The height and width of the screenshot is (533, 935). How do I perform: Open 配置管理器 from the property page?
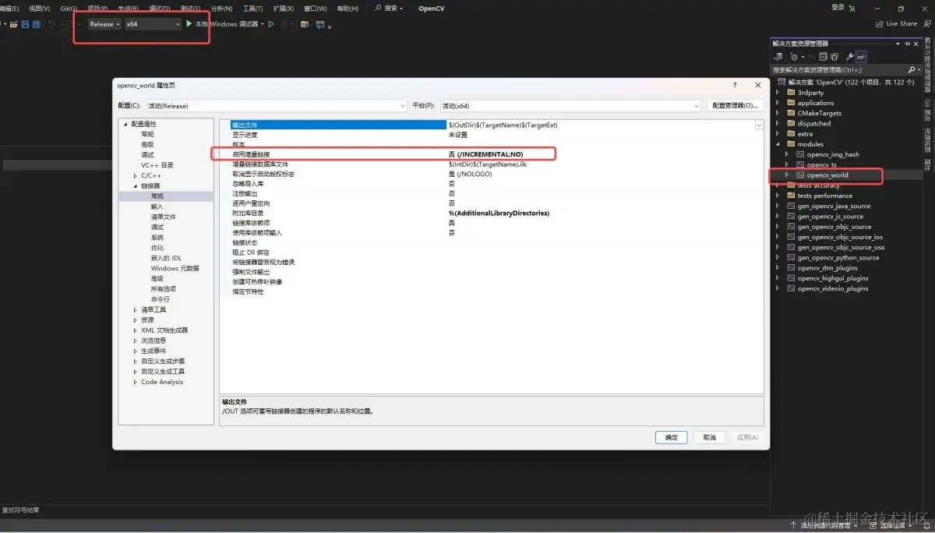(x=736, y=105)
